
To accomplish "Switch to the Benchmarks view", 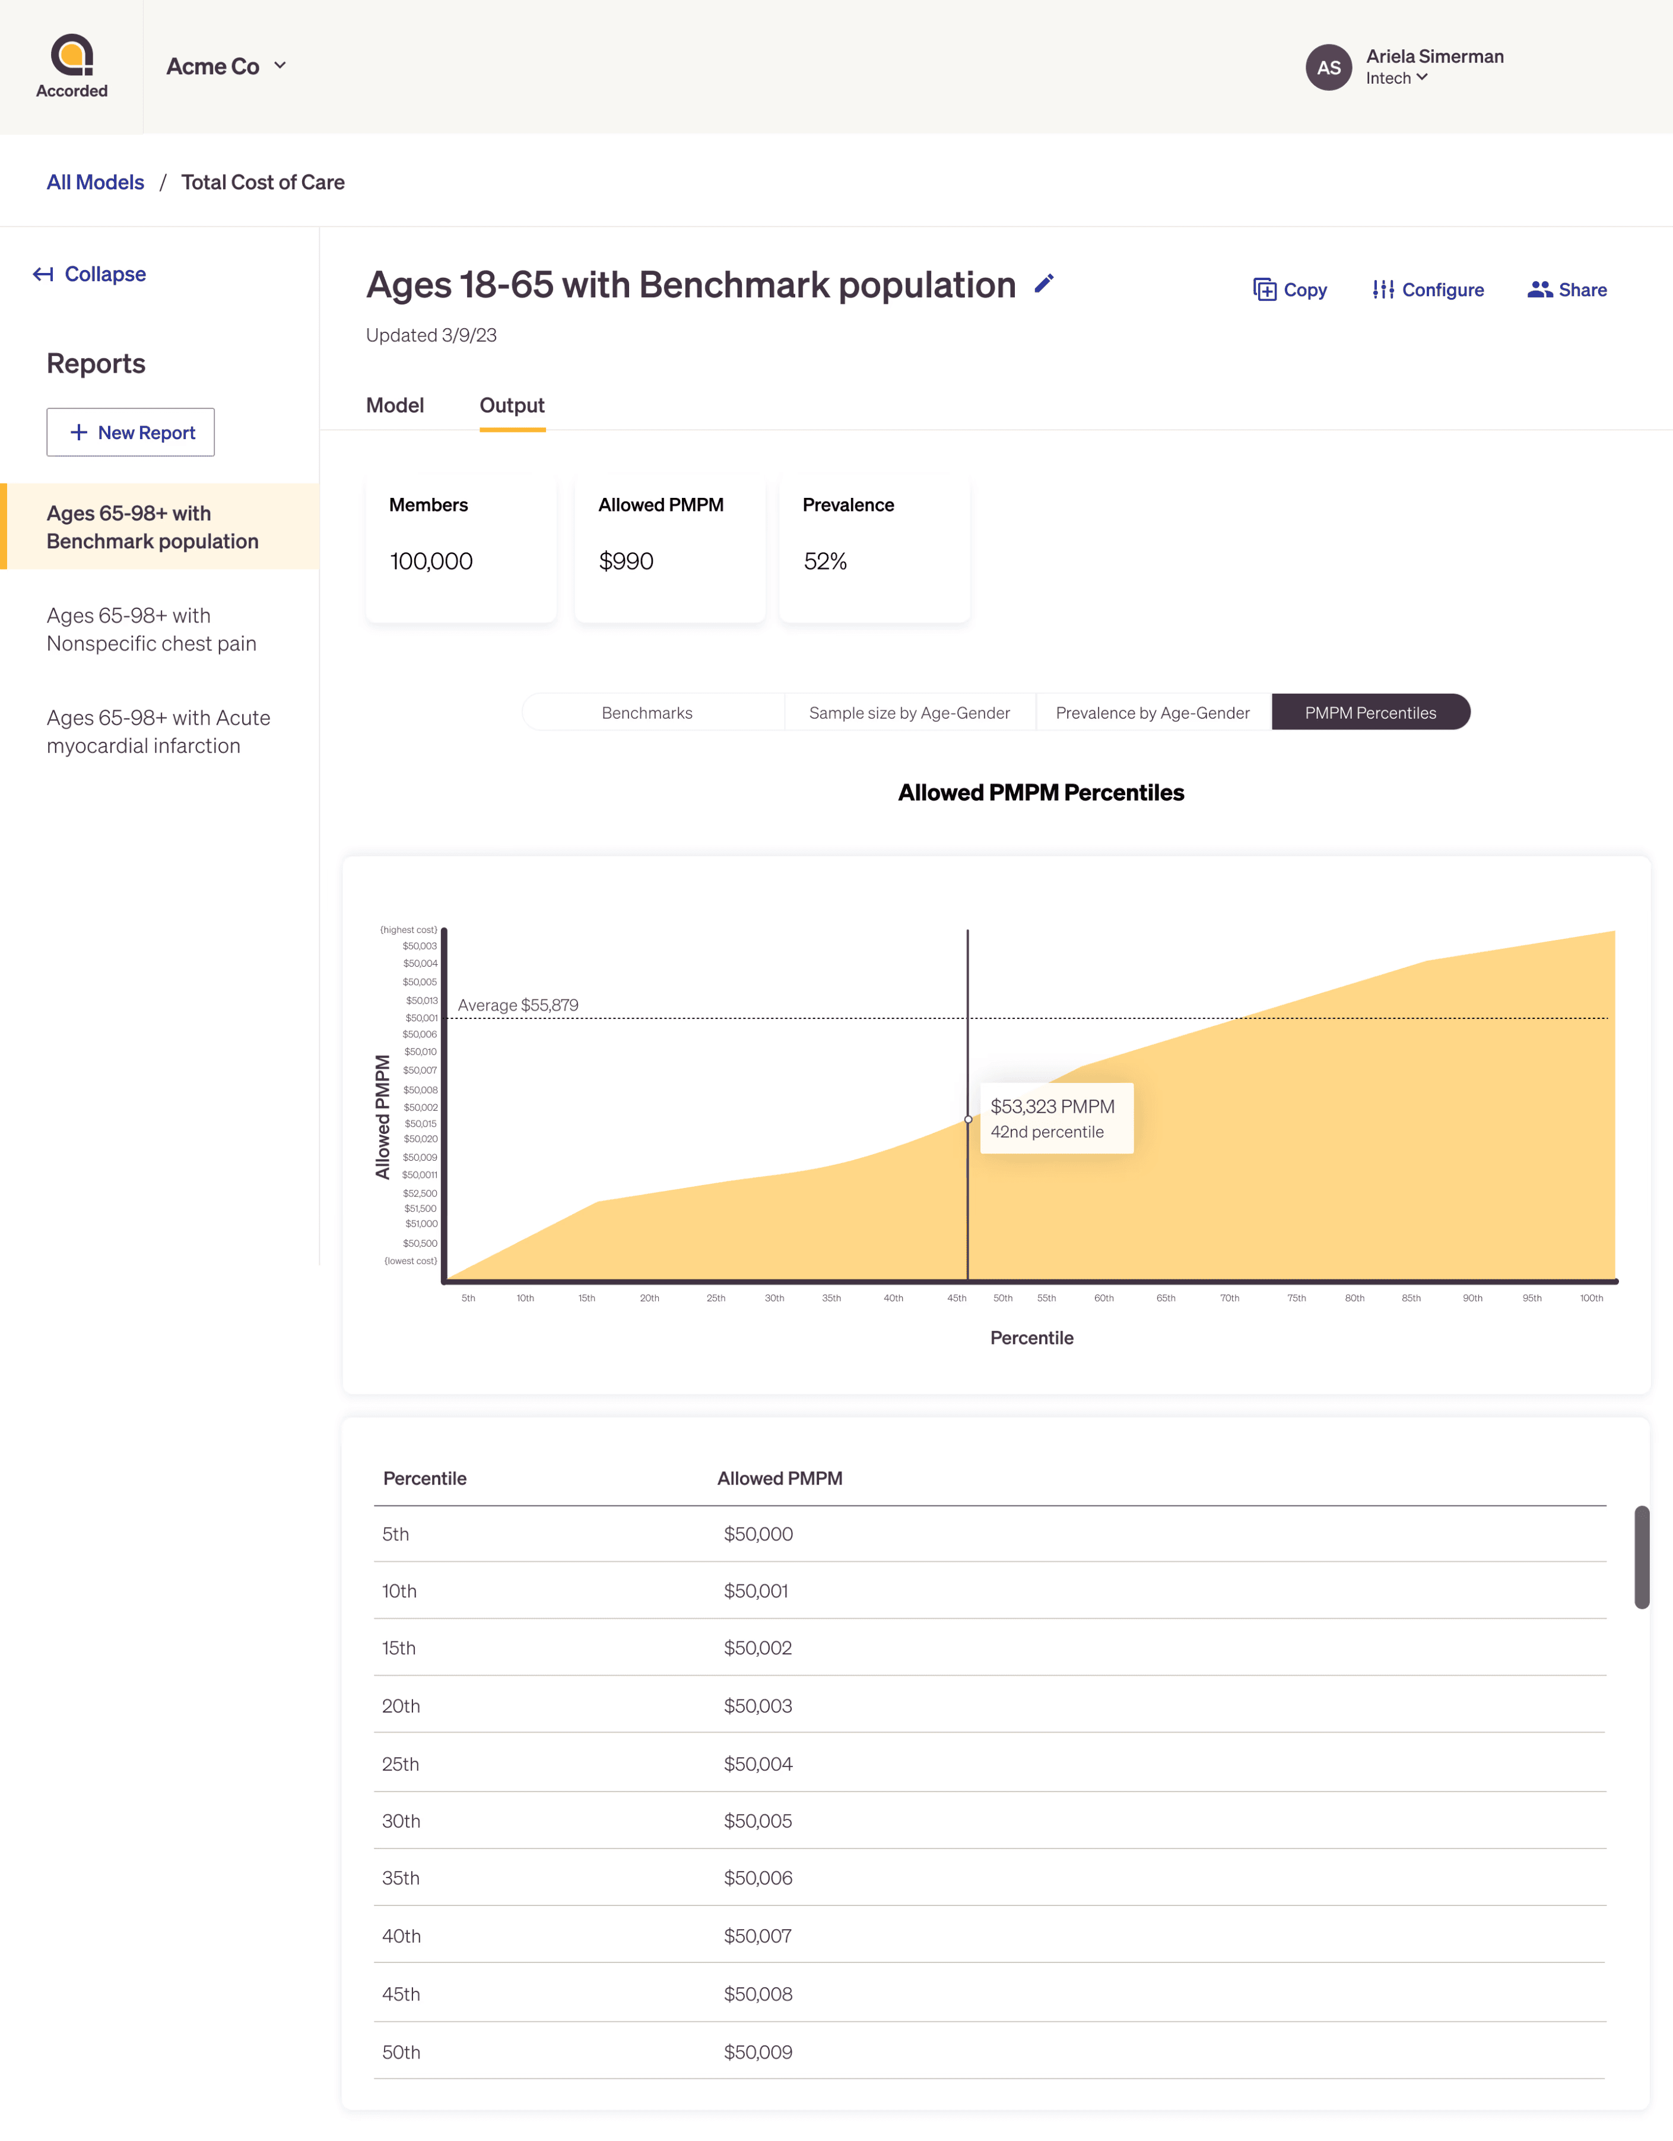I will [647, 713].
